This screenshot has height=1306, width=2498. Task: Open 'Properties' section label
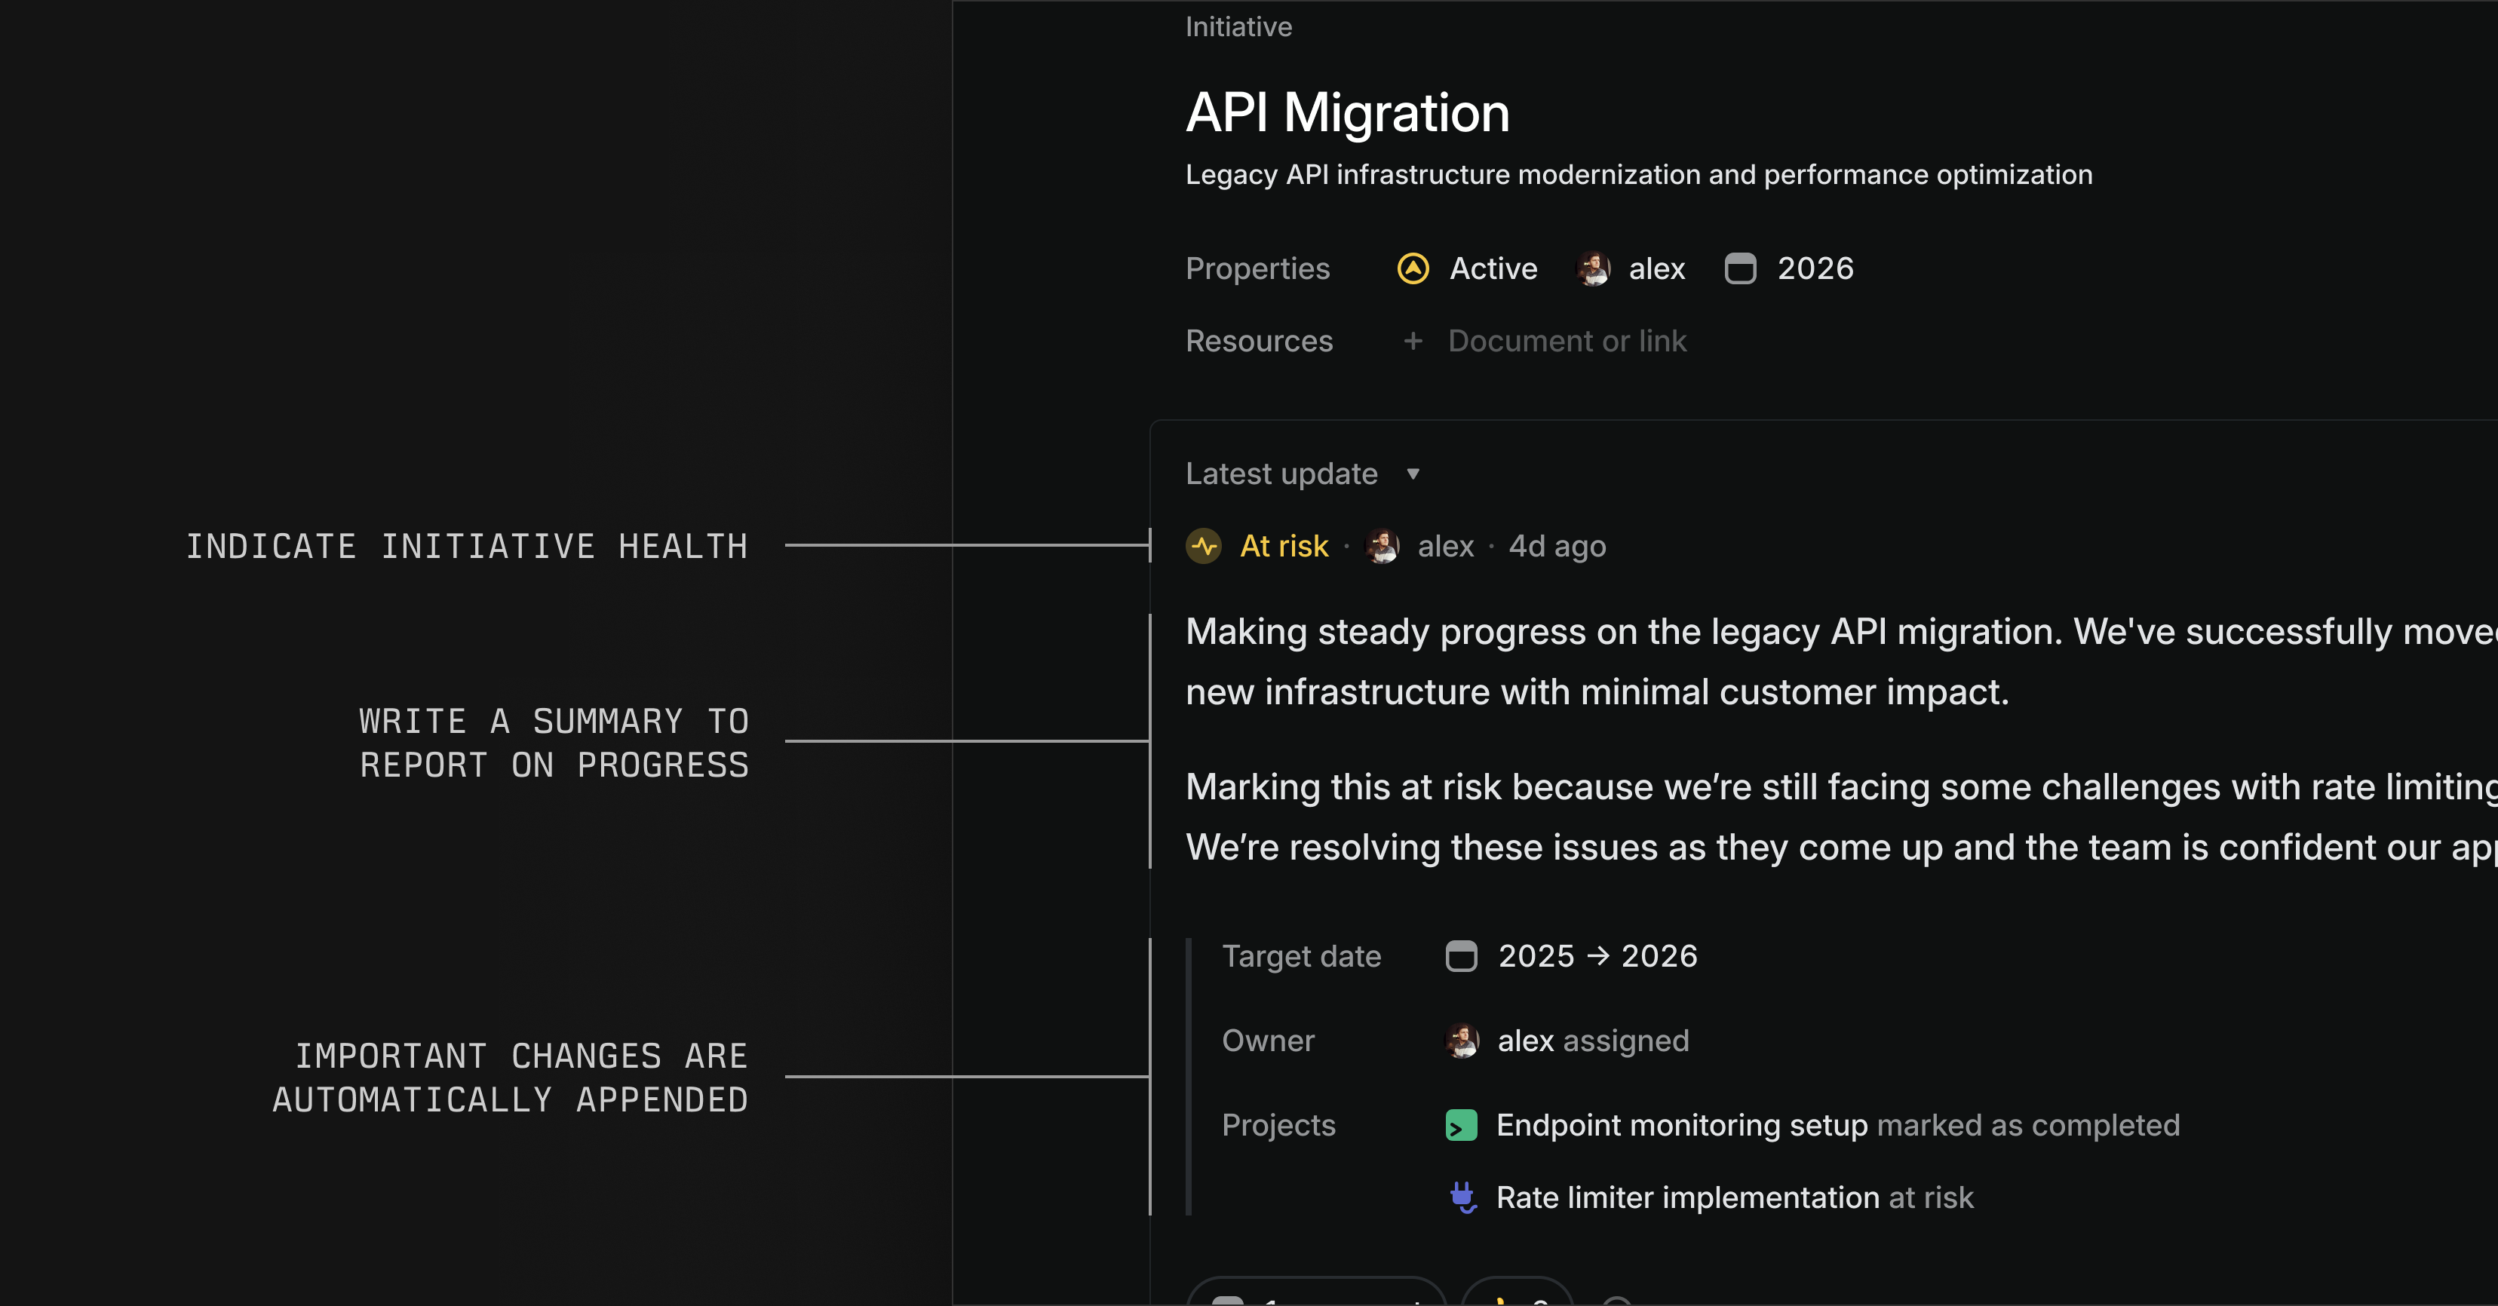(x=1257, y=268)
